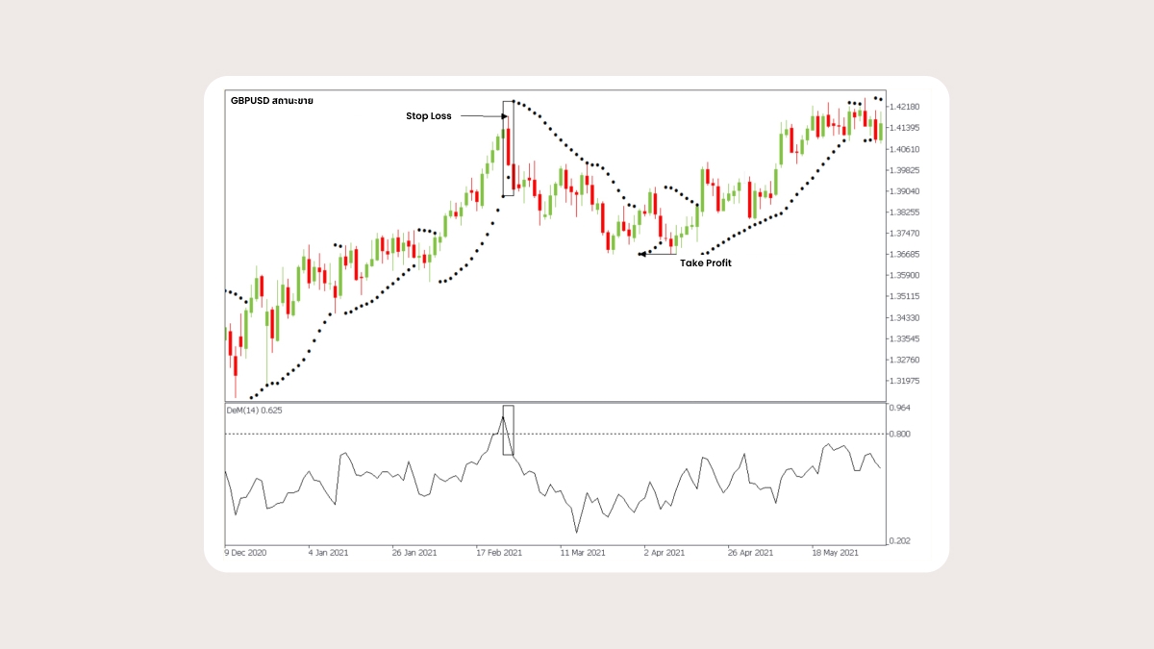1154x649 pixels.
Task: Click the 2 Apr 2021 date label
Action: 665,554
